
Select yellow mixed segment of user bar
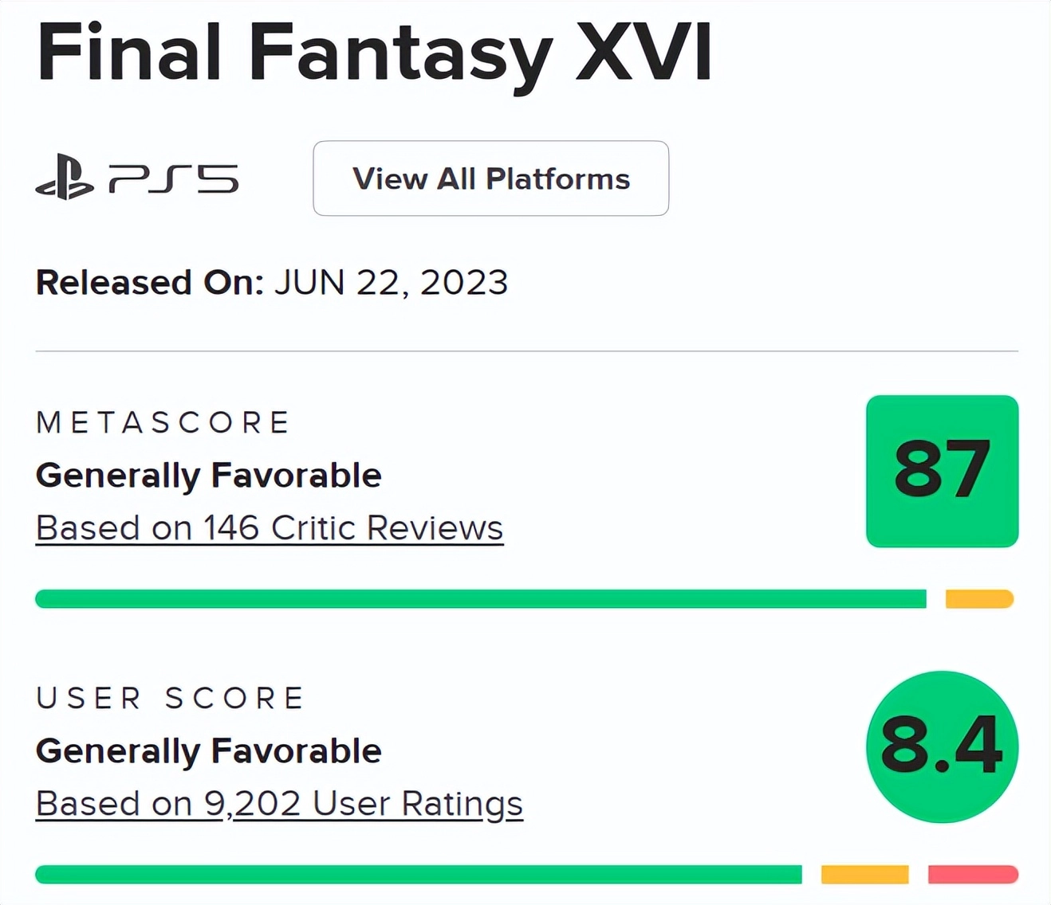[x=864, y=875]
